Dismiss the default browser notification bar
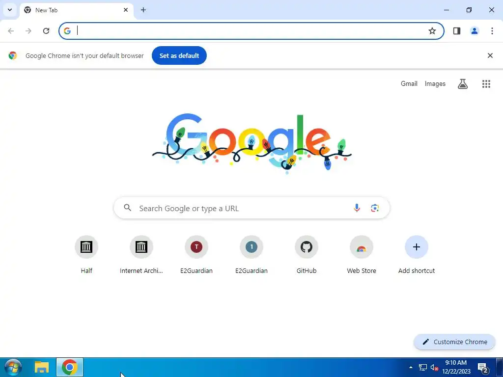 [x=490, y=55]
